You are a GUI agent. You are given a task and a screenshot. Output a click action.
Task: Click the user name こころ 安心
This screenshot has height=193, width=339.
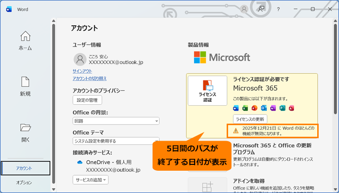[x=98, y=57]
